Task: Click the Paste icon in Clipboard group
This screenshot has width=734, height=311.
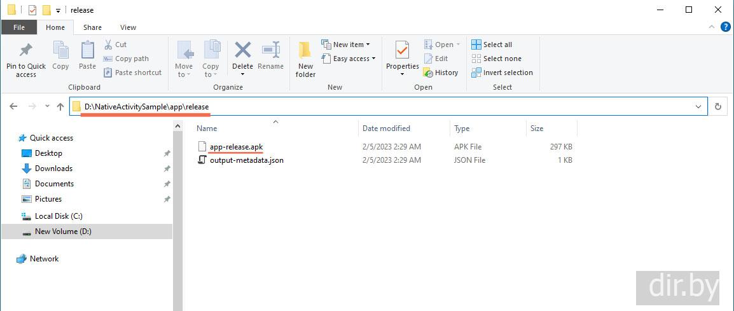Action: click(87, 51)
